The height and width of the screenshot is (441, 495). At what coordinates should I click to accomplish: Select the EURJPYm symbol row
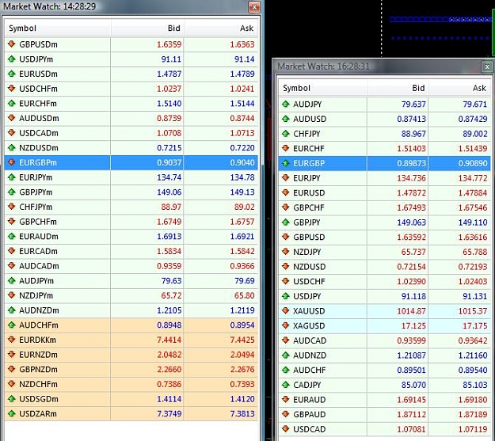click(131, 177)
